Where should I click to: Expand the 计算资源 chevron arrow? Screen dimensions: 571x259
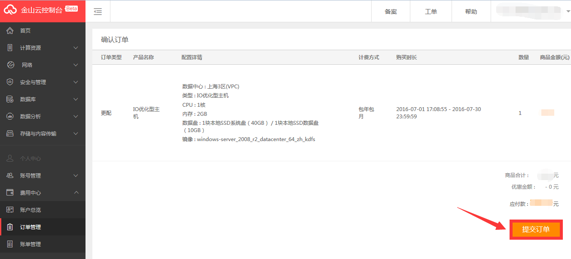[76, 48]
